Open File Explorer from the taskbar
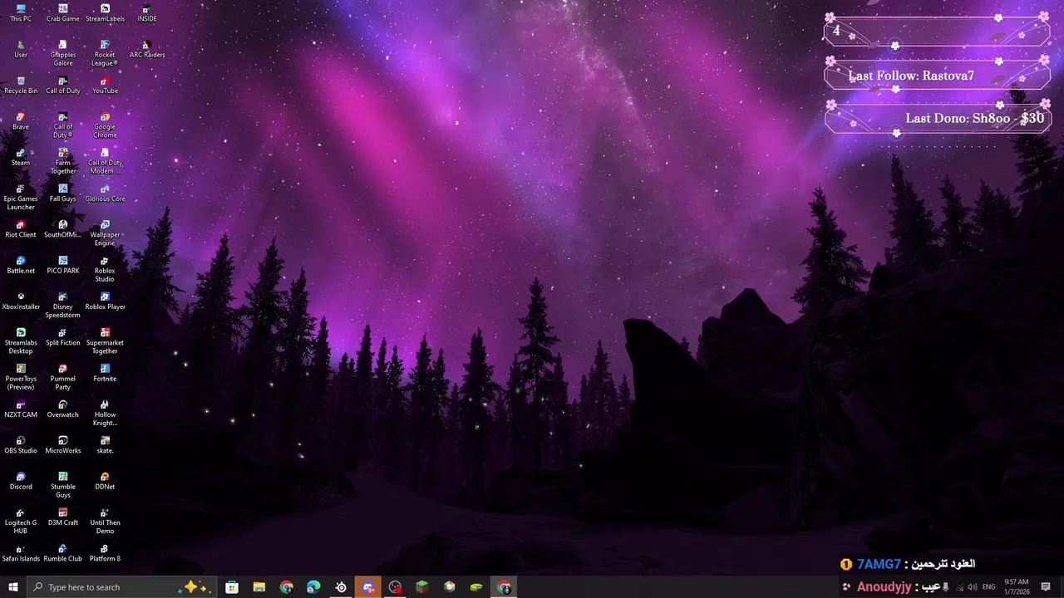The width and height of the screenshot is (1064, 598). 259,587
